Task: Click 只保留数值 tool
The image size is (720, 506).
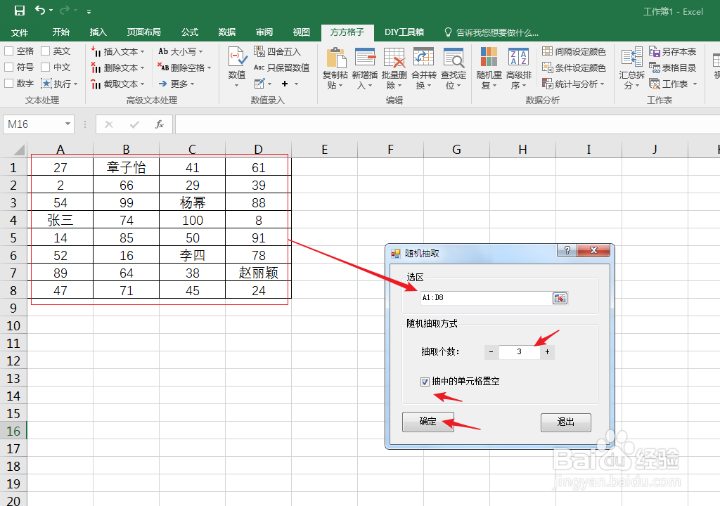Action: coord(281,67)
